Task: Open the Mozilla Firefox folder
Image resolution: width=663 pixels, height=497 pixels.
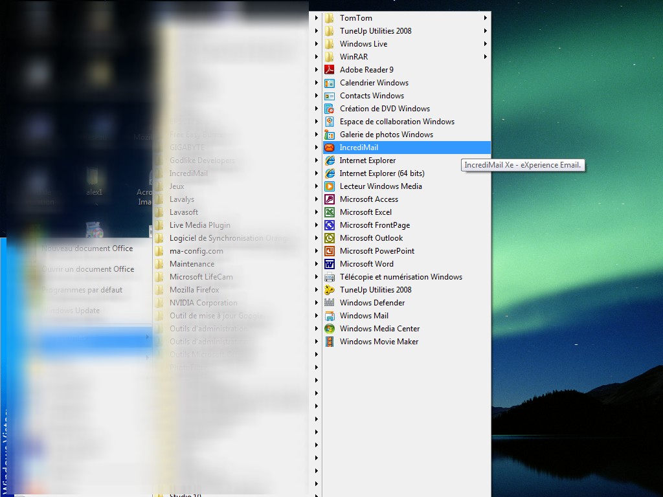Action: (x=194, y=290)
